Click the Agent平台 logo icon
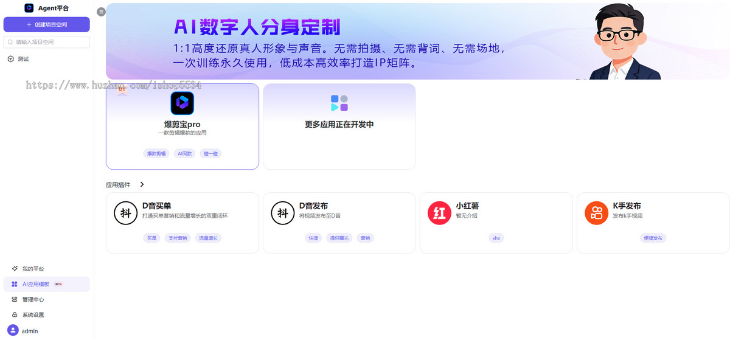Image resolution: width=730 pixels, height=340 pixels. click(29, 8)
